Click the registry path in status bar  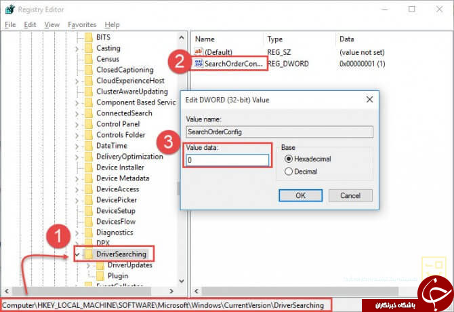click(x=163, y=305)
